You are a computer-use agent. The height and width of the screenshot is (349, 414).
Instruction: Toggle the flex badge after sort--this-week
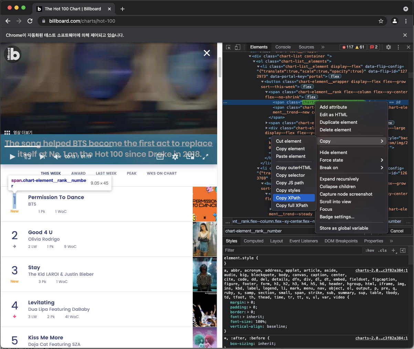coord(307,87)
